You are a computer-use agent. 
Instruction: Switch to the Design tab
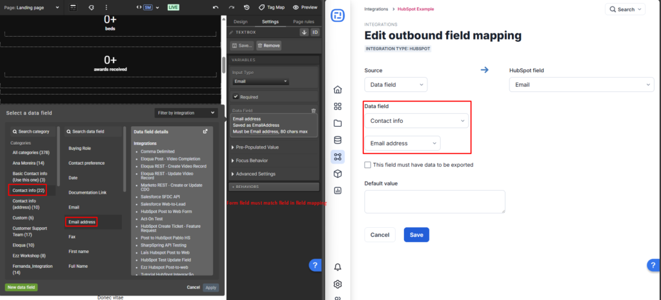point(241,22)
